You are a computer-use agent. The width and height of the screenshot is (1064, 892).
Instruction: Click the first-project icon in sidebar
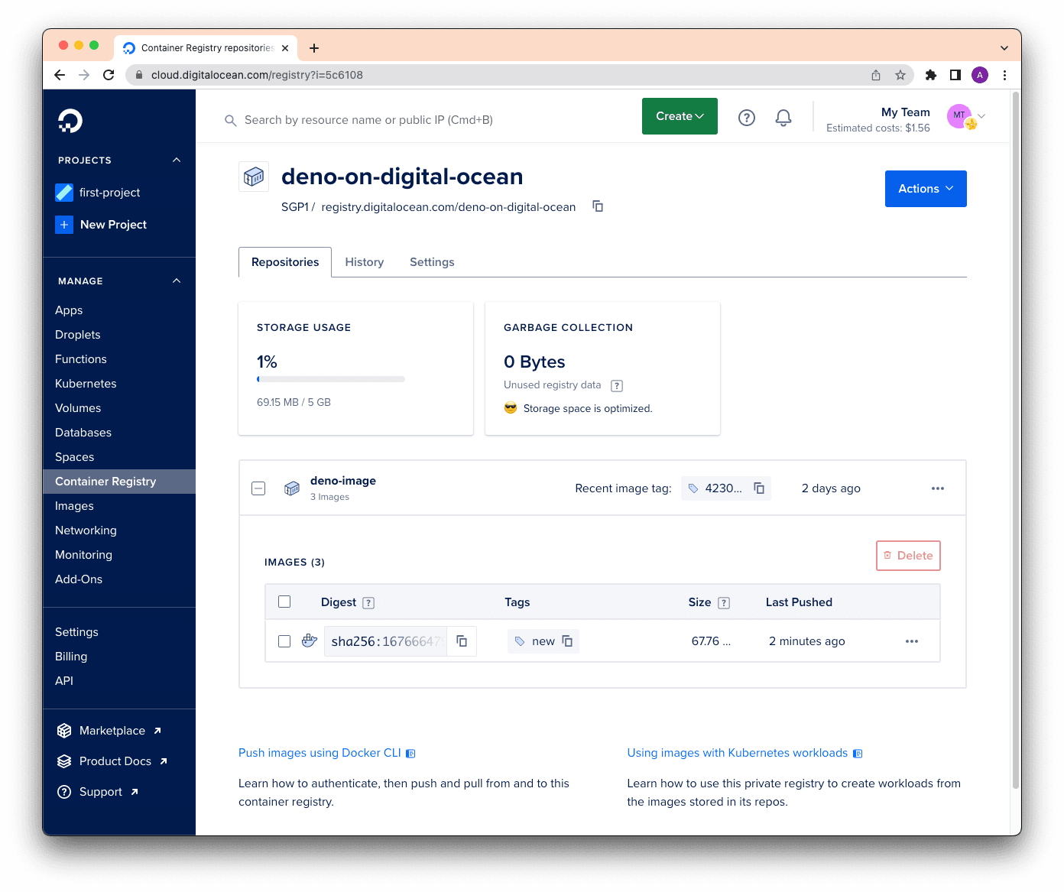(x=64, y=193)
